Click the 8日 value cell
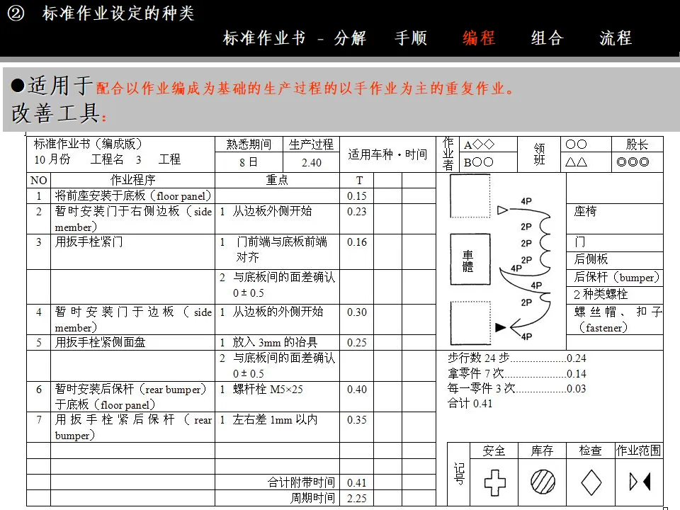The image size is (680, 510). (x=249, y=162)
